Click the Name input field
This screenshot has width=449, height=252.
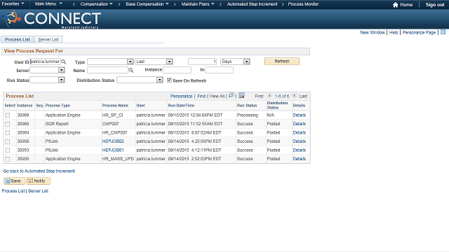(x=107, y=70)
